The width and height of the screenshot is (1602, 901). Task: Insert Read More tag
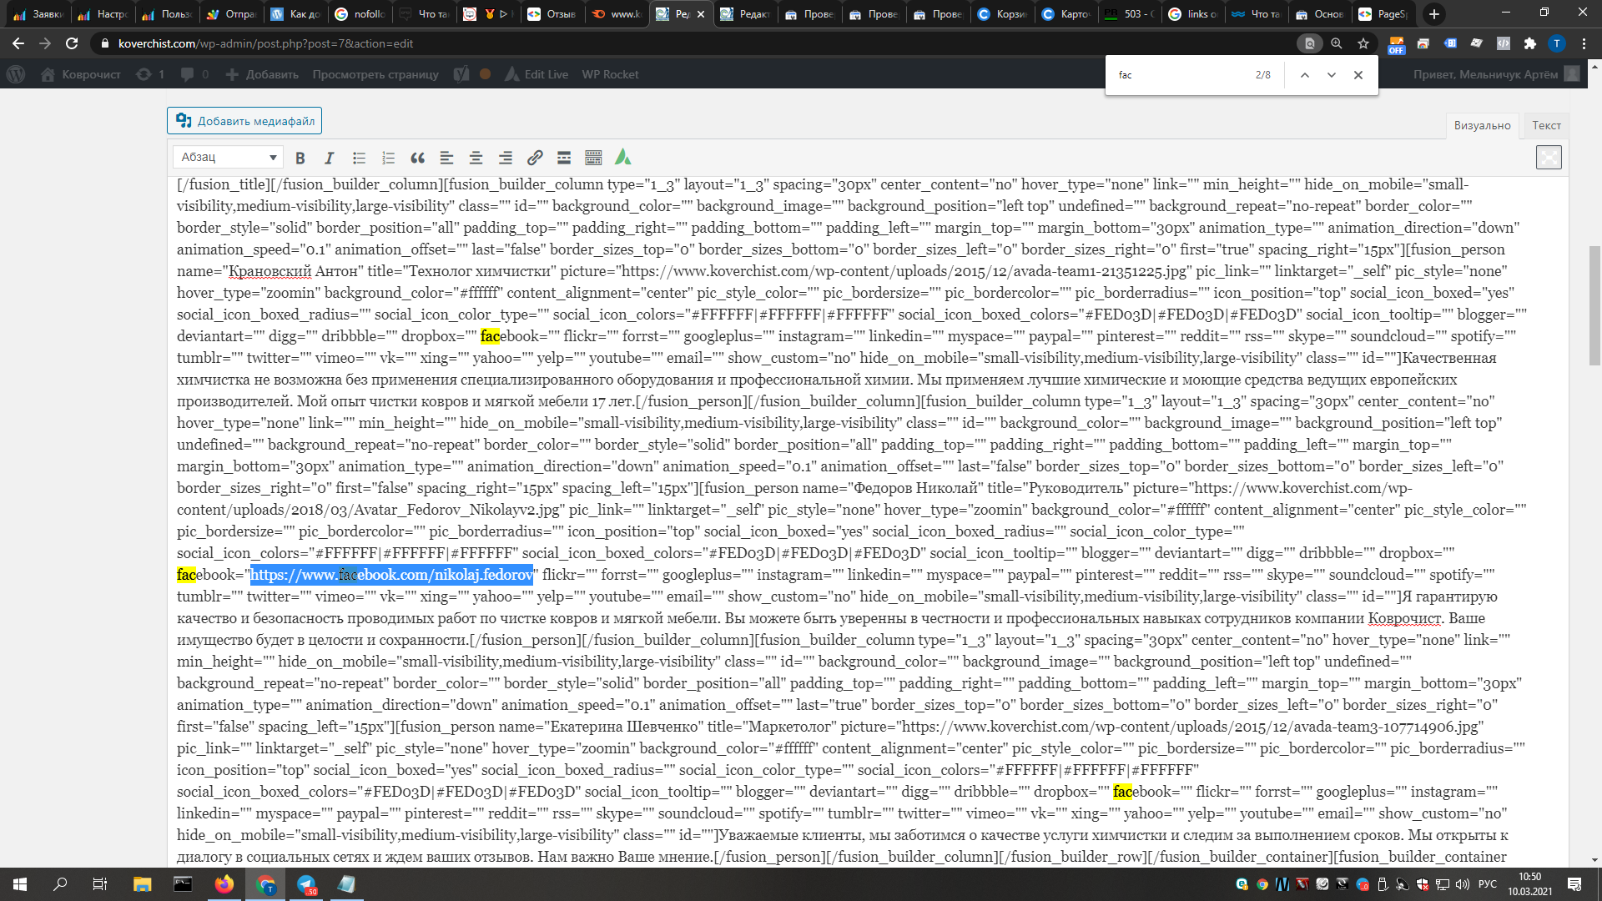564,158
